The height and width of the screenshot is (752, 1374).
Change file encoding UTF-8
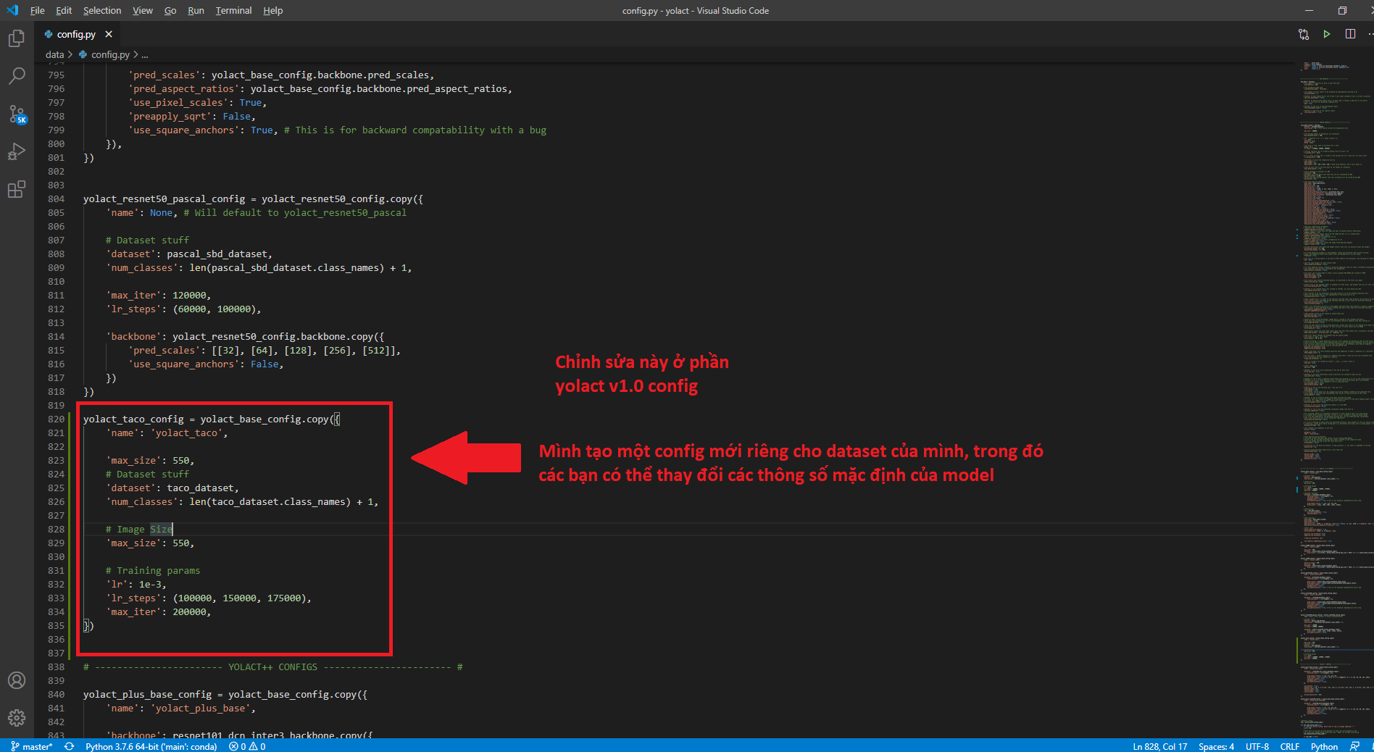(x=1257, y=746)
